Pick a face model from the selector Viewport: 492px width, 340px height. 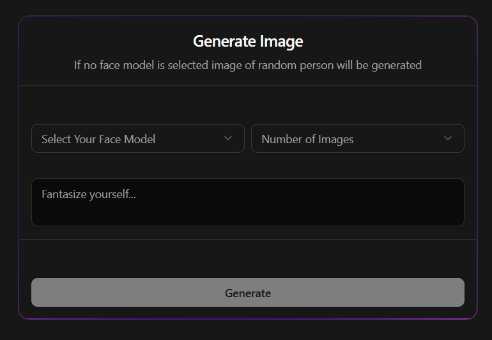137,139
